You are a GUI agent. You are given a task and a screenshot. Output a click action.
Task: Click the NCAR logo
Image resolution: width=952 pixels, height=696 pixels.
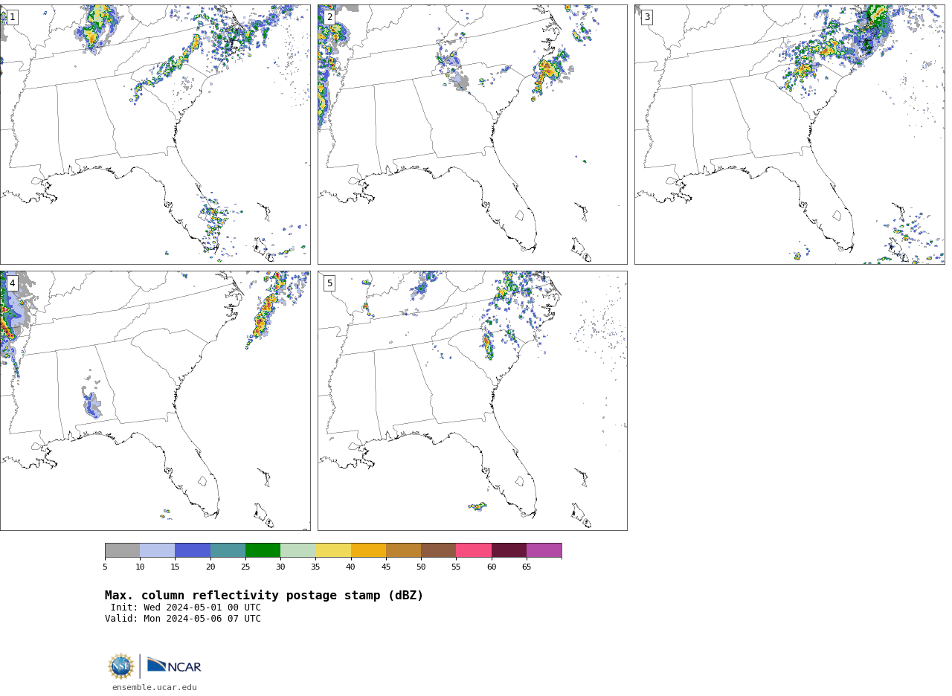[x=174, y=666]
